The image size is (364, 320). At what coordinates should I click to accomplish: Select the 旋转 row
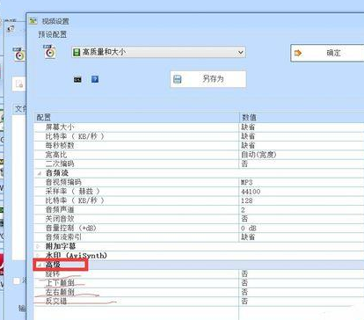199,274
